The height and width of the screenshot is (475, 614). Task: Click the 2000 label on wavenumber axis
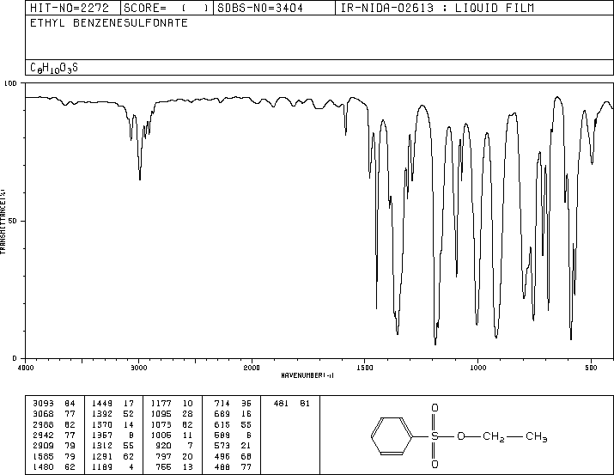click(x=252, y=368)
